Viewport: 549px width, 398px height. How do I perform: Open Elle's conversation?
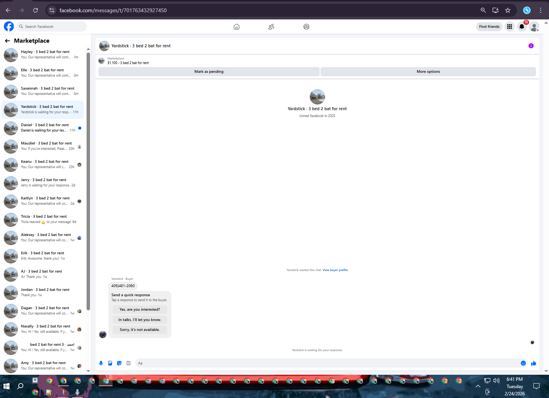point(43,73)
